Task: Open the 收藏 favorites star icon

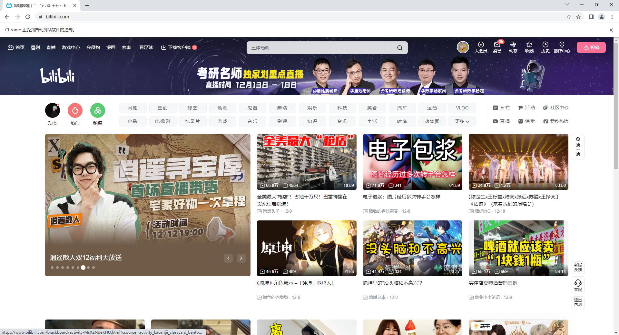Action: pyautogui.click(x=529, y=47)
